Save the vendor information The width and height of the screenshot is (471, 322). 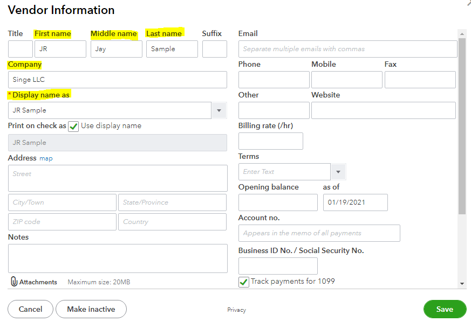pyautogui.click(x=445, y=309)
